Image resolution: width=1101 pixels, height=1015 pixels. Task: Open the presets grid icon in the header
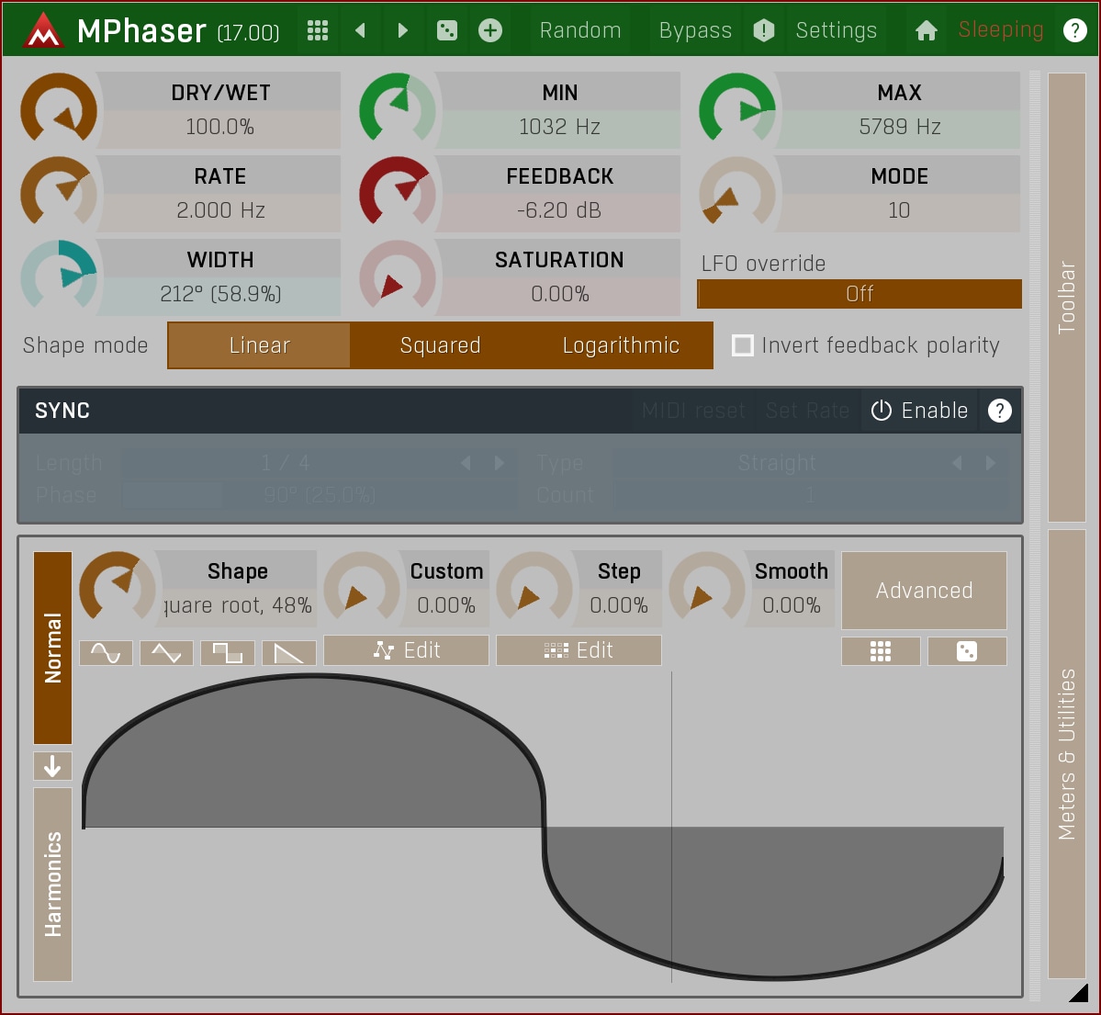(318, 30)
